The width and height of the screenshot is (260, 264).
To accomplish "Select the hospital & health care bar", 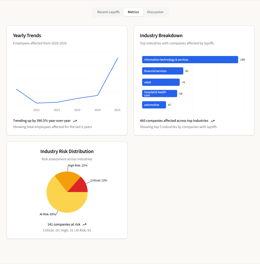I will click(x=159, y=93).
